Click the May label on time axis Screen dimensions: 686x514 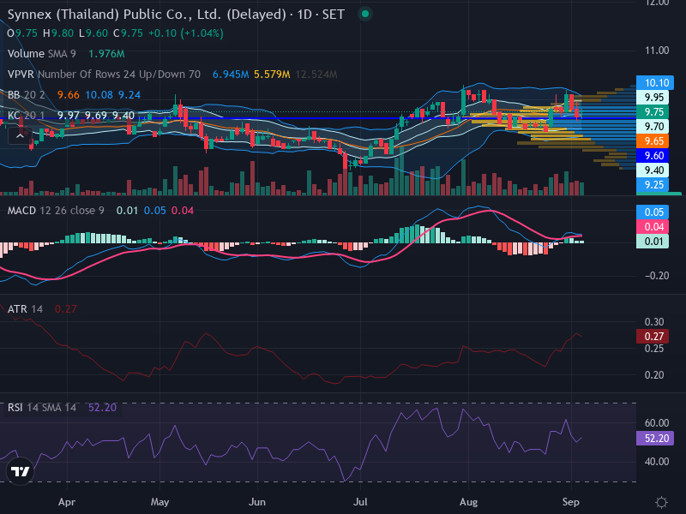(159, 502)
